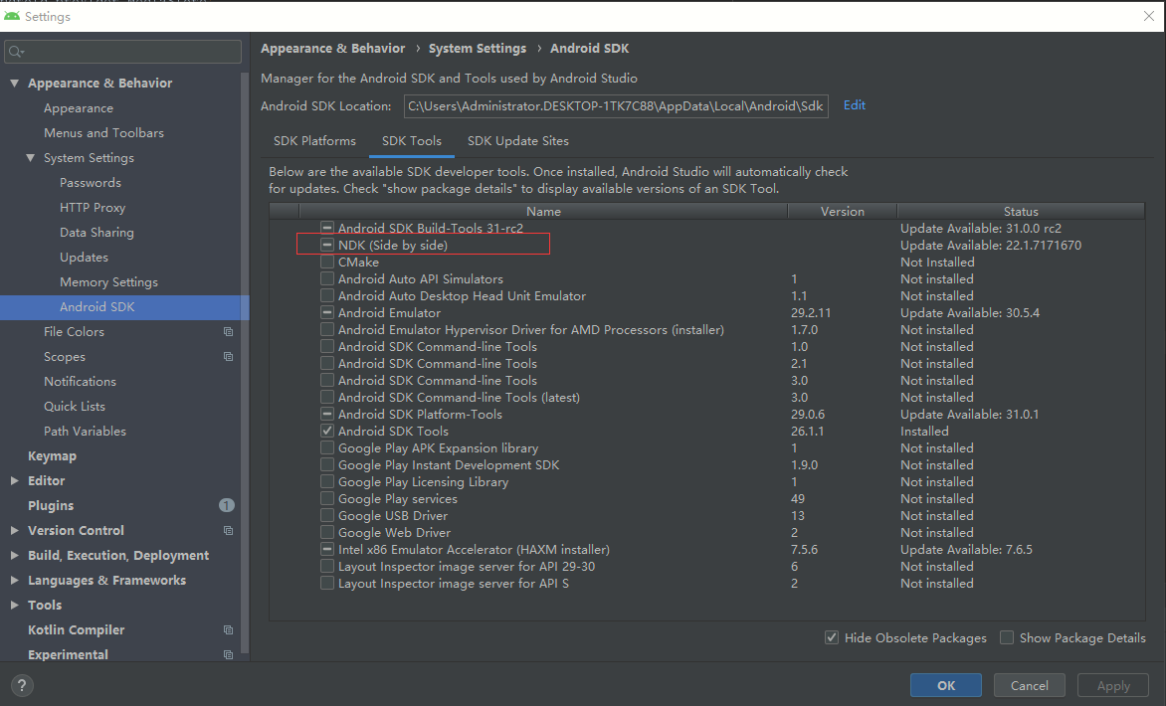
Task: Open the Updates settings page
Action: (84, 258)
